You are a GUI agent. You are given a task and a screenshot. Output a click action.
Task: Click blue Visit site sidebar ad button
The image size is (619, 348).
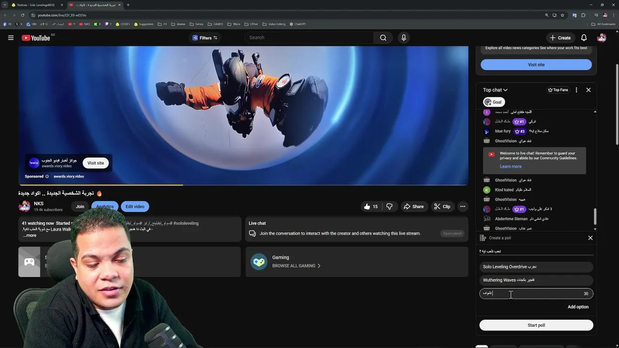click(x=536, y=65)
